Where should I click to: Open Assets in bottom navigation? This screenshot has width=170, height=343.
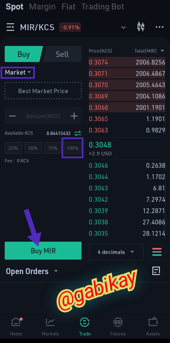tap(153, 327)
